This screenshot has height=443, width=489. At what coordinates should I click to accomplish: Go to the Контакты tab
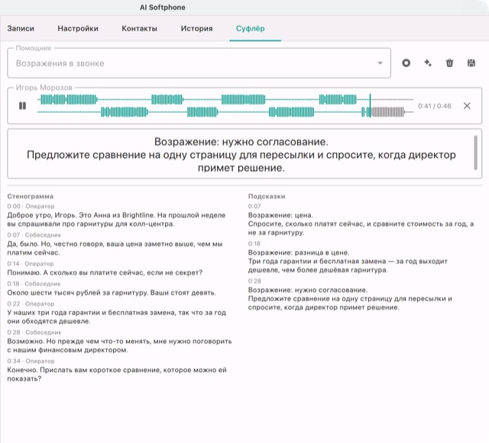coord(139,29)
